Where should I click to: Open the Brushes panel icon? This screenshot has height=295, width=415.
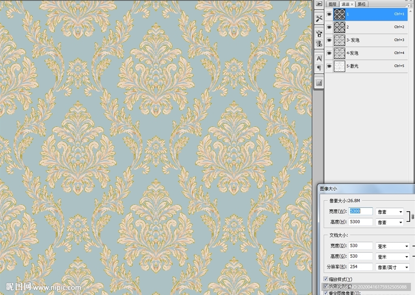tap(319, 33)
